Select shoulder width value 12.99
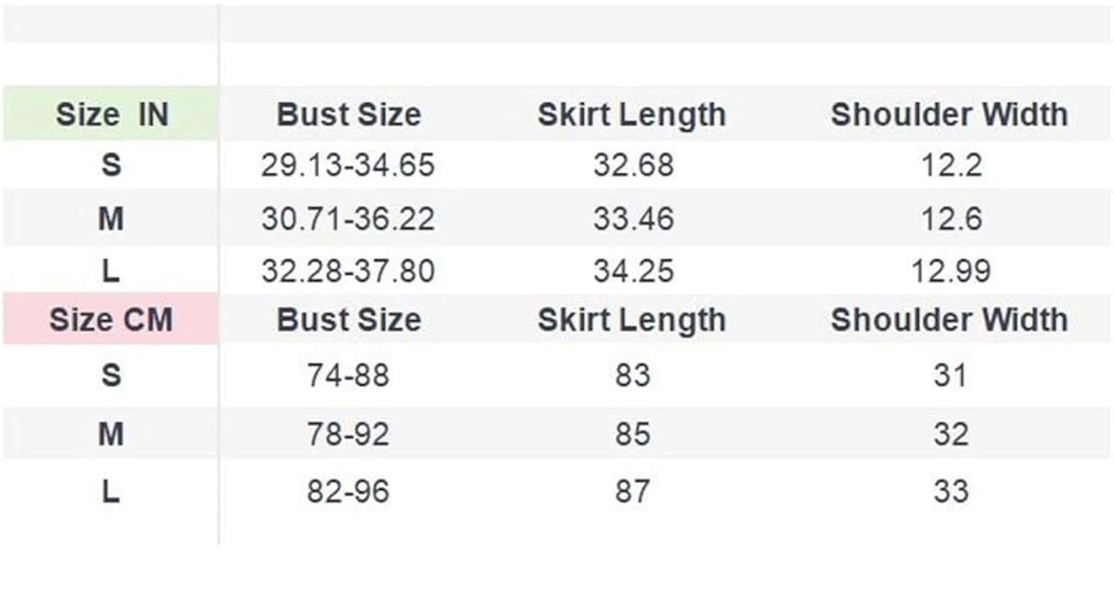1114x604 pixels. (951, 272)
